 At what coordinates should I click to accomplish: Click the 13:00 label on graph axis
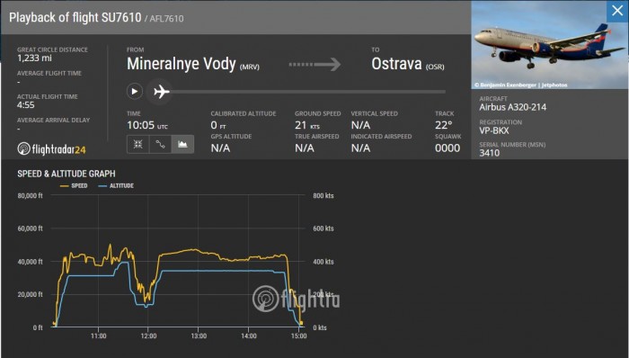[199, 336]
